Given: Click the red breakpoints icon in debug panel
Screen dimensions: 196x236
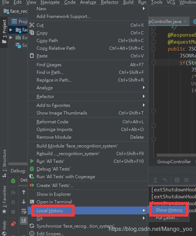Looking at the screenshot, I should [x=13, y=224].
